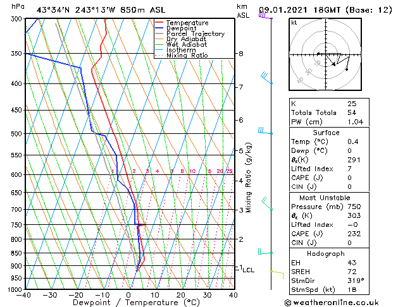Click the surface Lifted Index value 7

pos(349,169)
